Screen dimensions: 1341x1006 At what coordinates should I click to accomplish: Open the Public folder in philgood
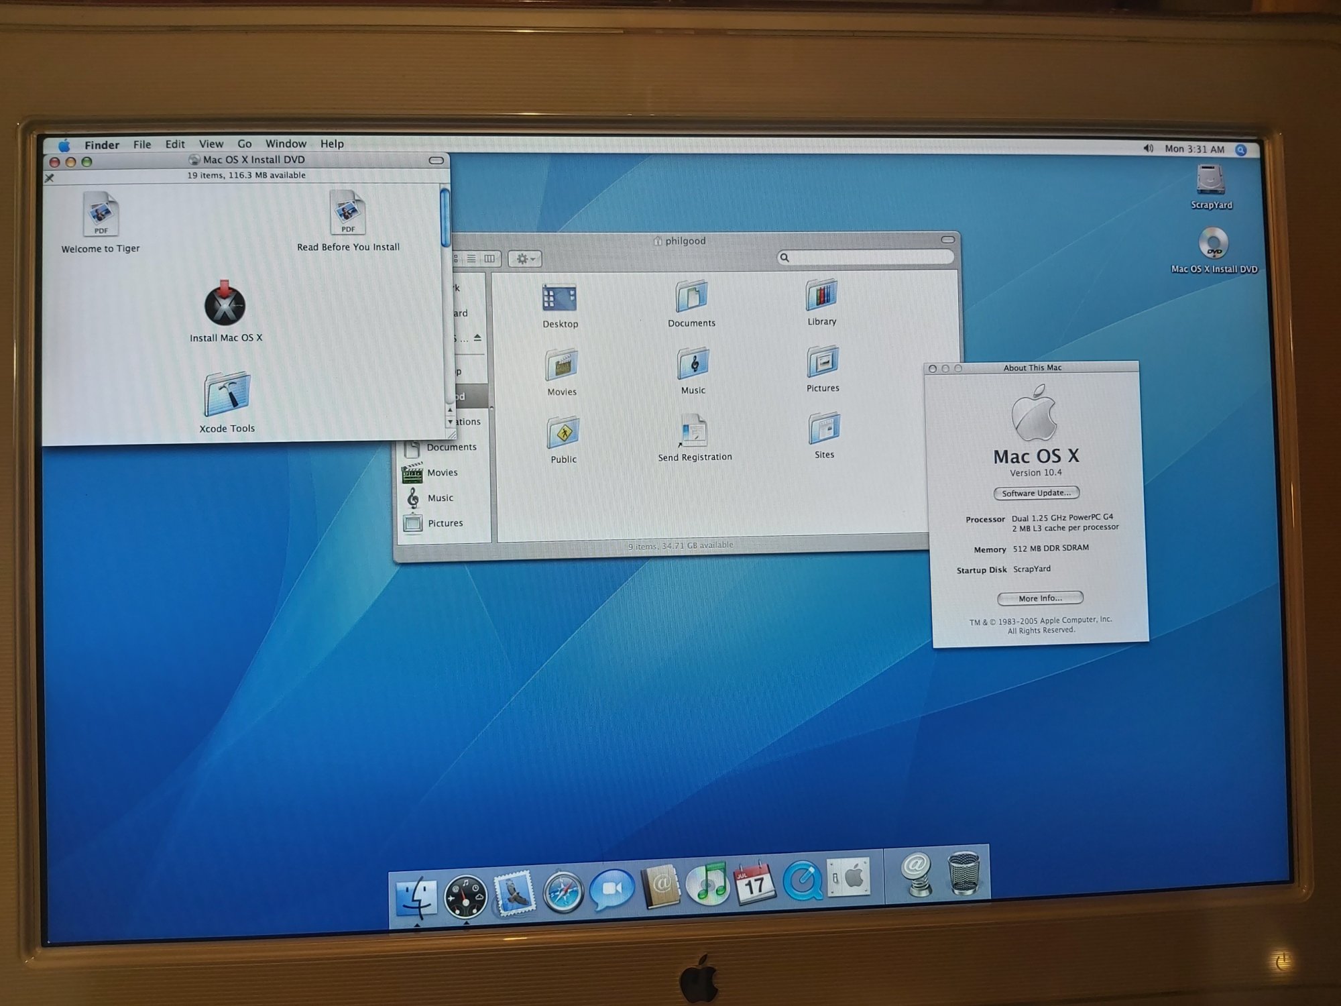pyautogui.click(x=563, y=433)
